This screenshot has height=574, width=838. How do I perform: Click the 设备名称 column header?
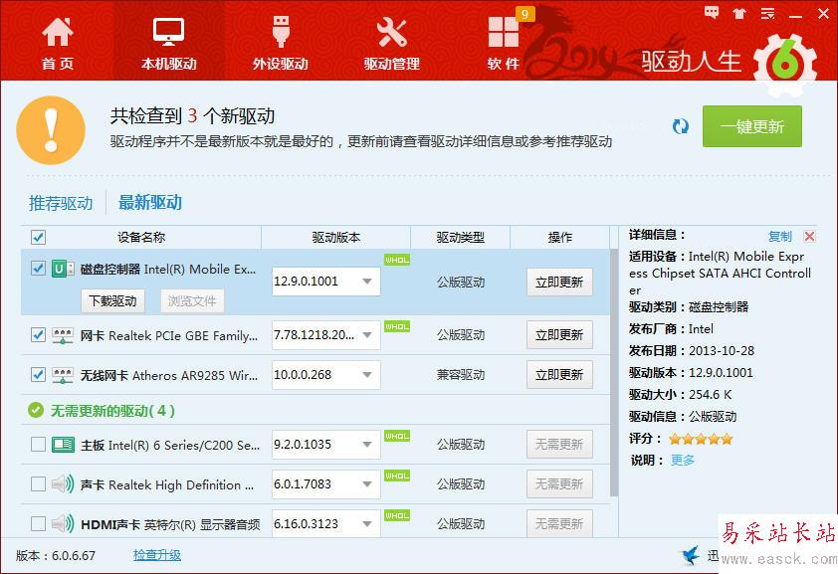(x=141, y=238)
